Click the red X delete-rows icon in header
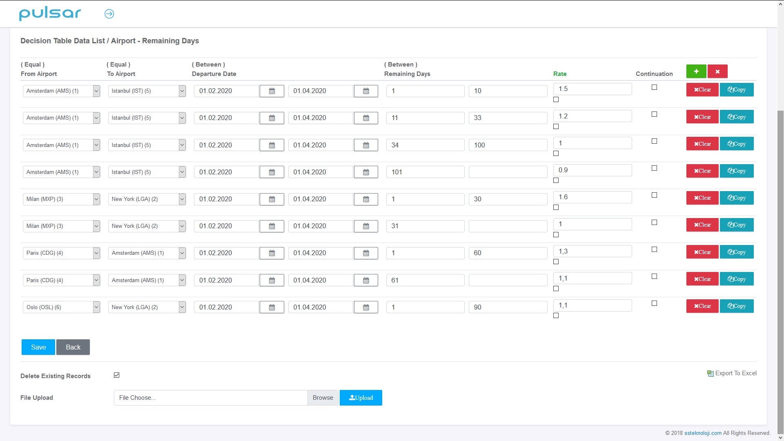 [x=717, y=71]
